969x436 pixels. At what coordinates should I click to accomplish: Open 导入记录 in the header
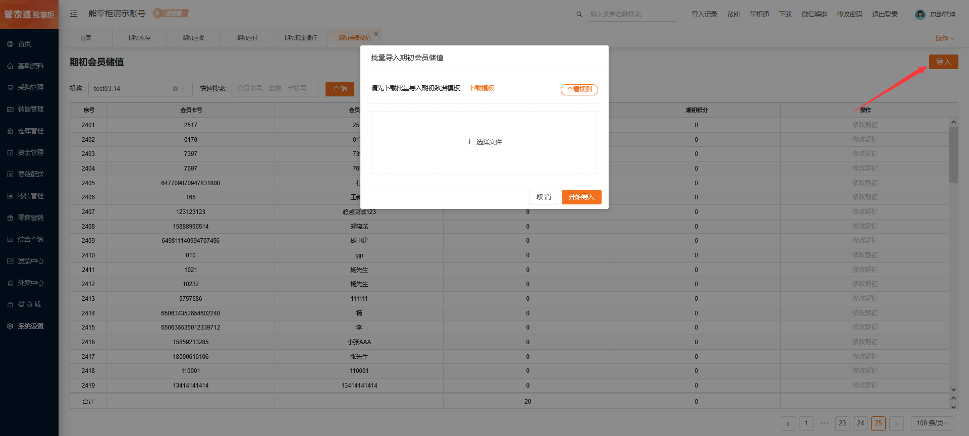(x=704, y=14)
